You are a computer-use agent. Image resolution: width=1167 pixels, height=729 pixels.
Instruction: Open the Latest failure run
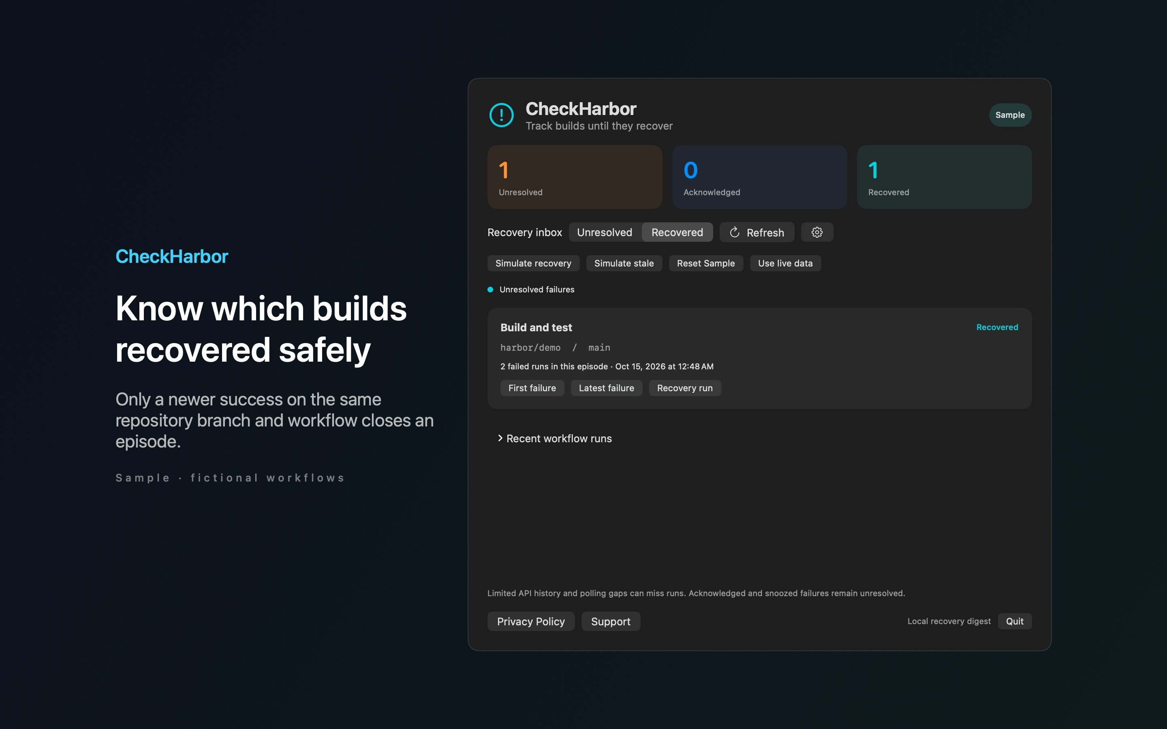(x=607, y=388)
